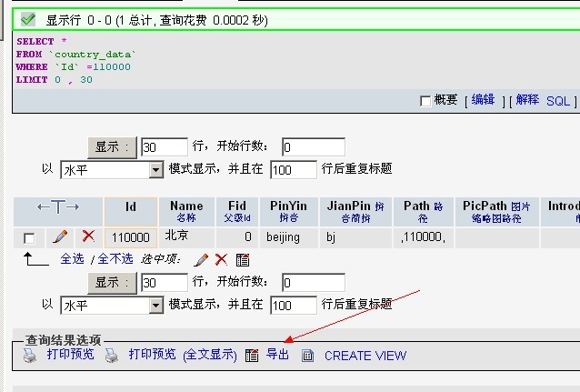The height and width of the screenshot is (392, 580).
Task: Toggle the 概要 checkbox
Action: click(x=425, y=101)
